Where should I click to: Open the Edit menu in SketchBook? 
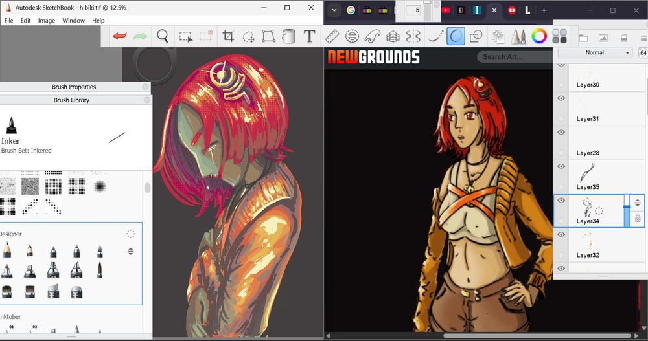coord(26,20)
